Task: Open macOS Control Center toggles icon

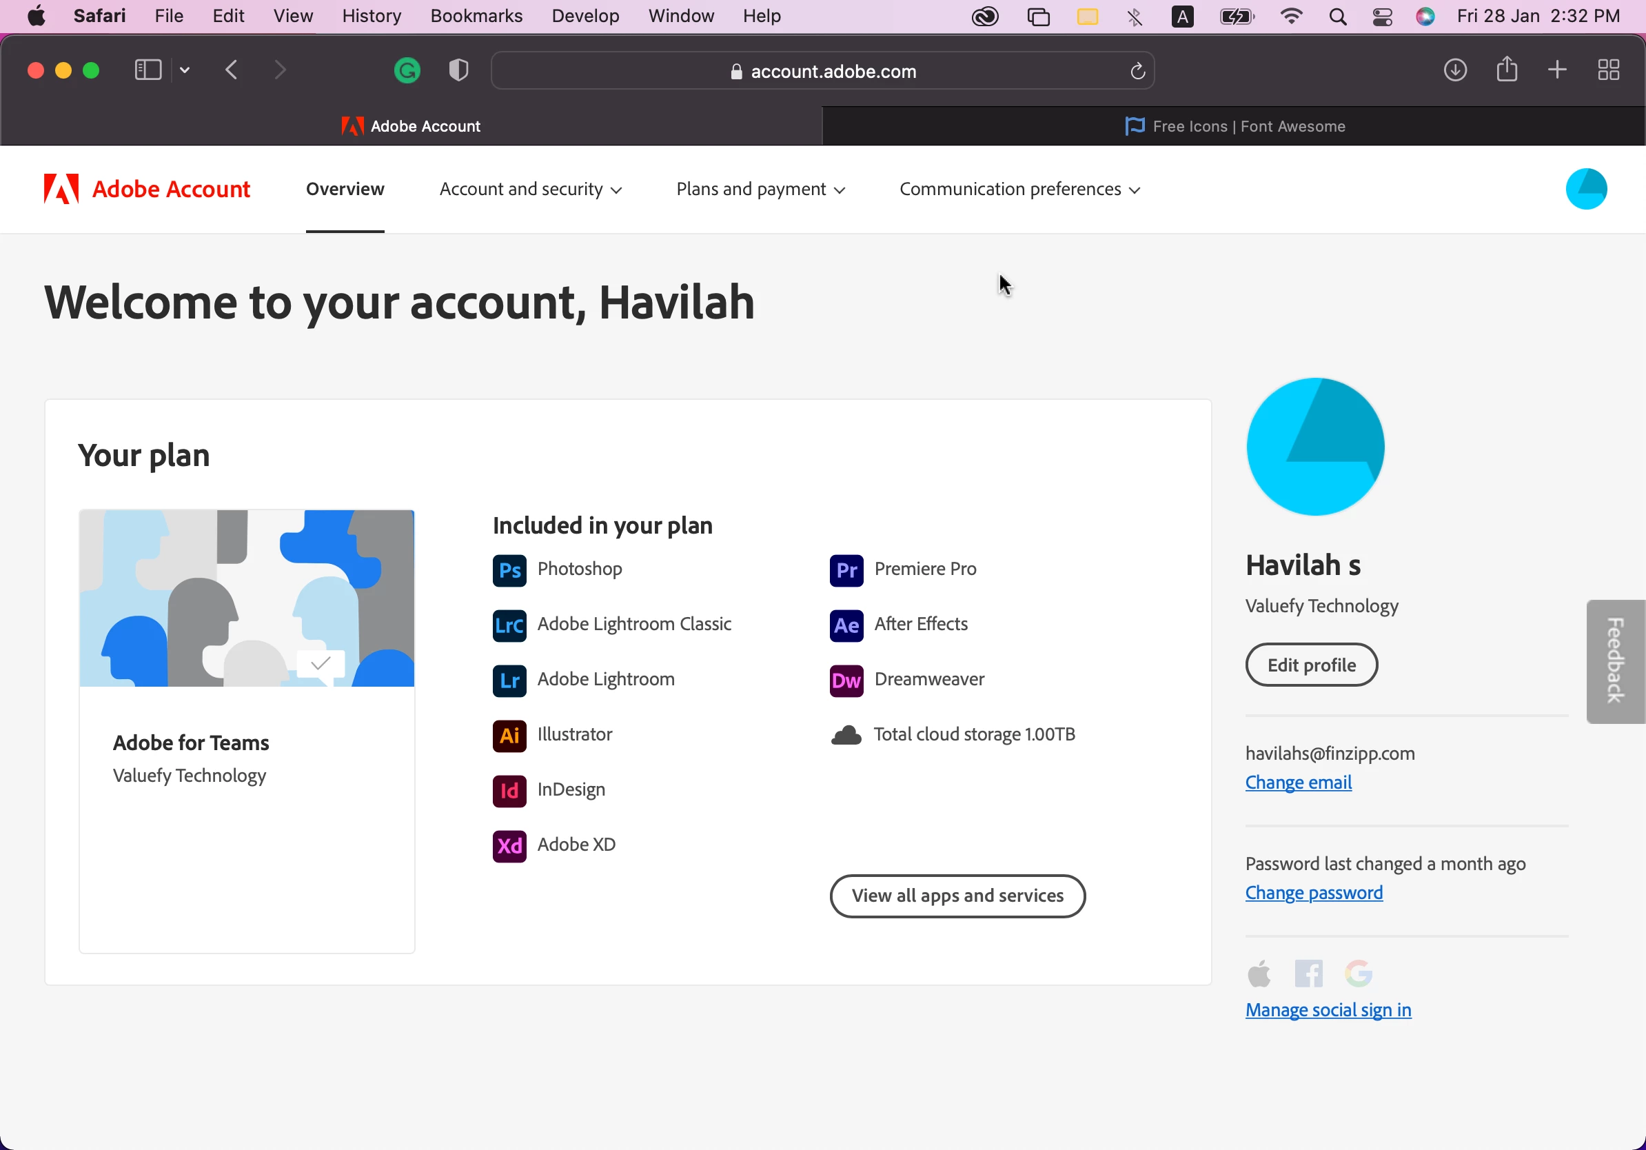Action: pos(1382,17)
